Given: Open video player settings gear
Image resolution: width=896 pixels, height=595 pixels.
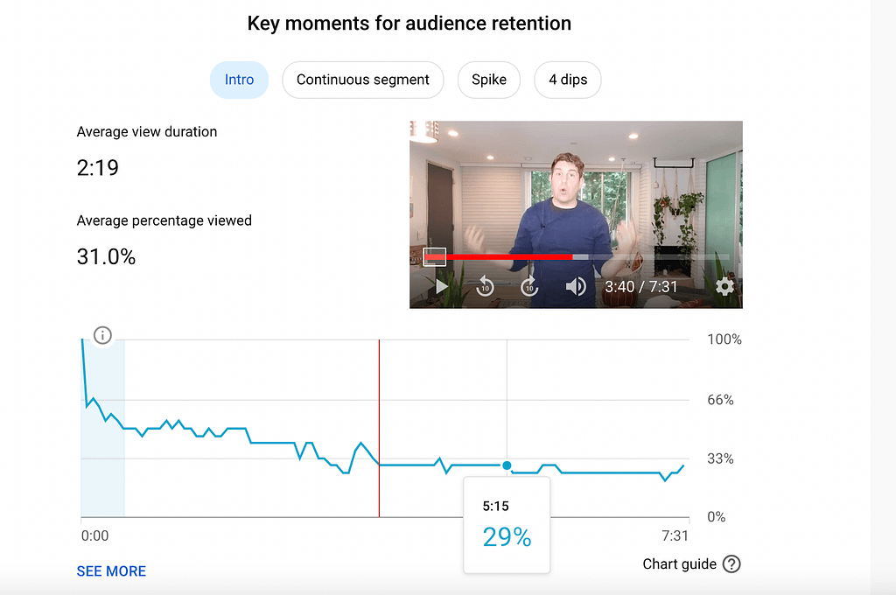Looking at the screenshot, I should (x=724, y=286).
